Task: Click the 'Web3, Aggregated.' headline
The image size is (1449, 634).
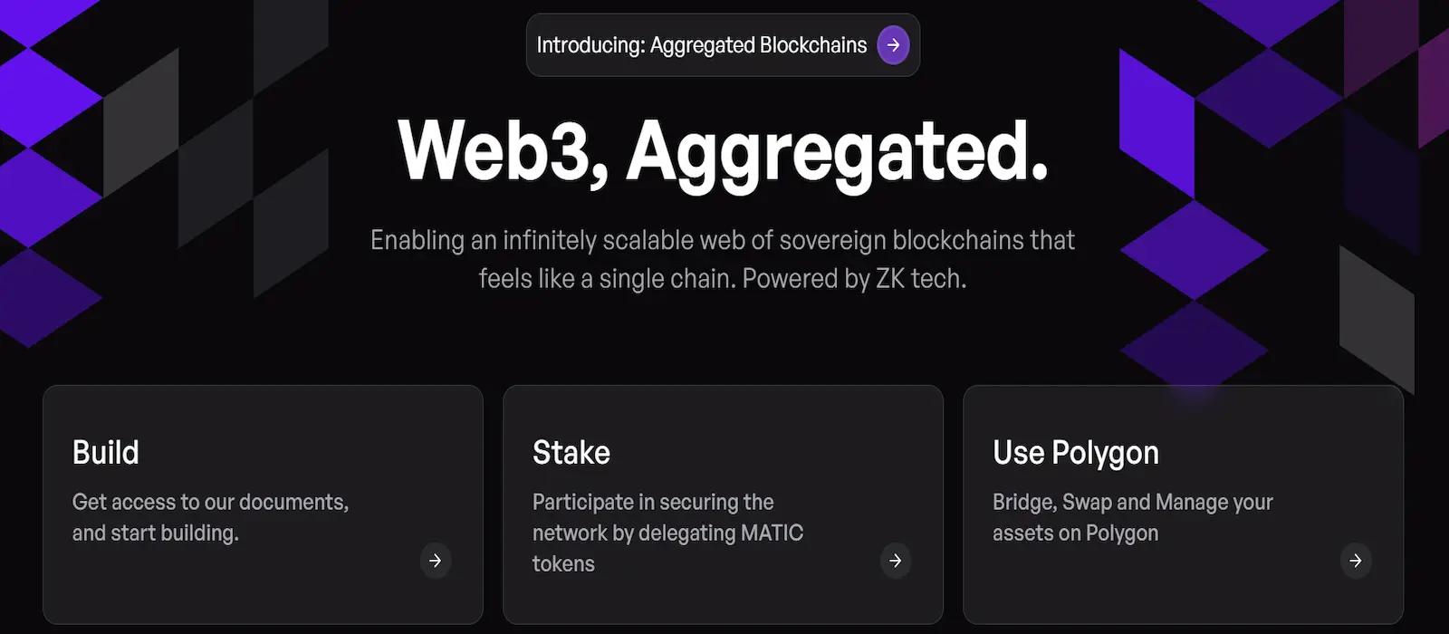Action: (x=723, y=151)
